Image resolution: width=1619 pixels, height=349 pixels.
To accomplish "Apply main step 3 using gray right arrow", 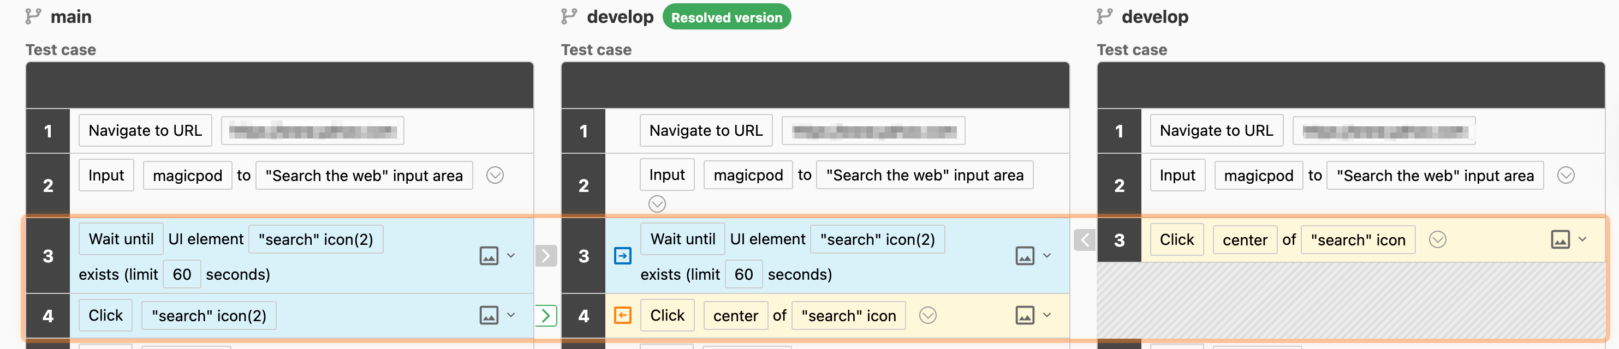I will tap(545, 256).
